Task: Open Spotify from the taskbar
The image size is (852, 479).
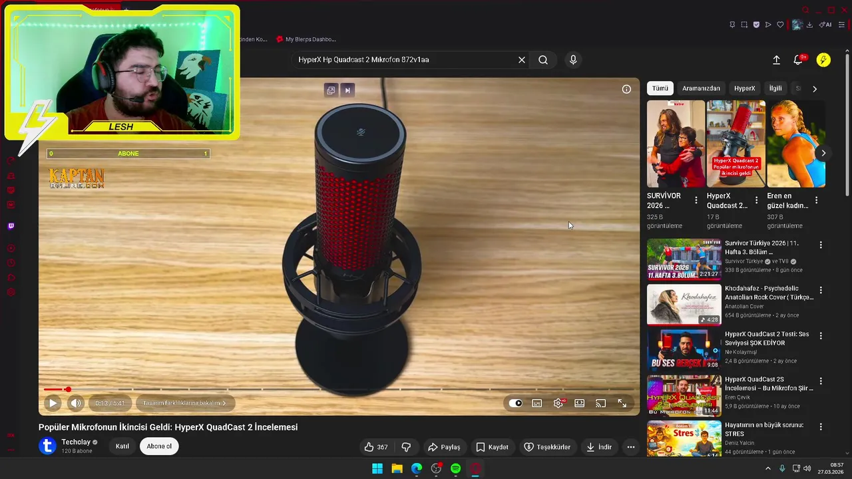Action: coord(456,468)
